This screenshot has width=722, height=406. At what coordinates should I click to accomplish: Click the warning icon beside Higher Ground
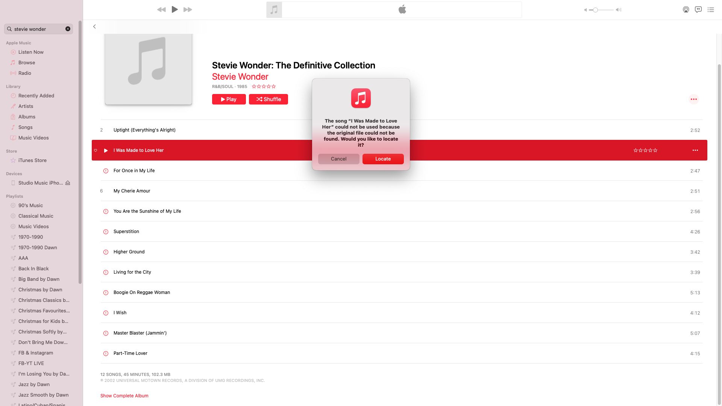point(106,252)
